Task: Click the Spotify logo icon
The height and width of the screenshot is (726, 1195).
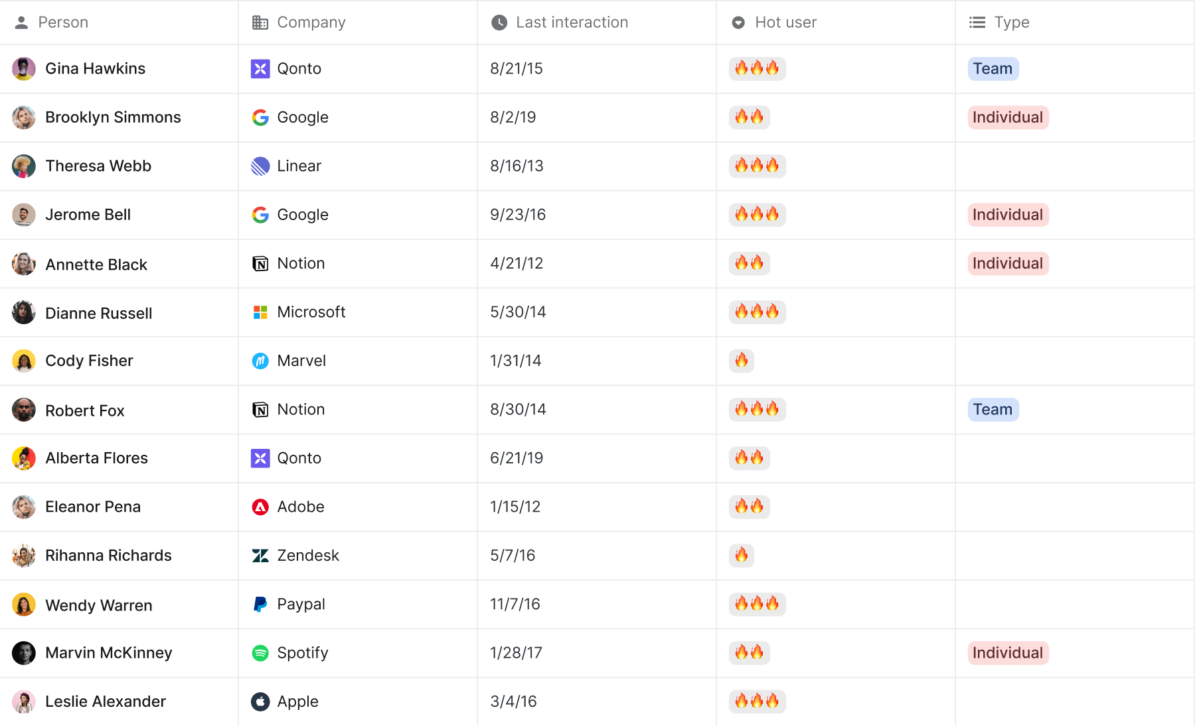Action: coord(260,653)
